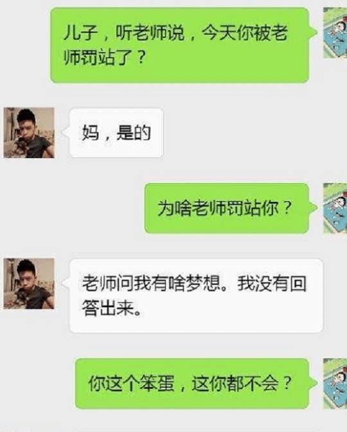The width and height of the screenshot is (347, 432).
Task: Click the second line '答出来。' in son's message
Action: (112, 308)
